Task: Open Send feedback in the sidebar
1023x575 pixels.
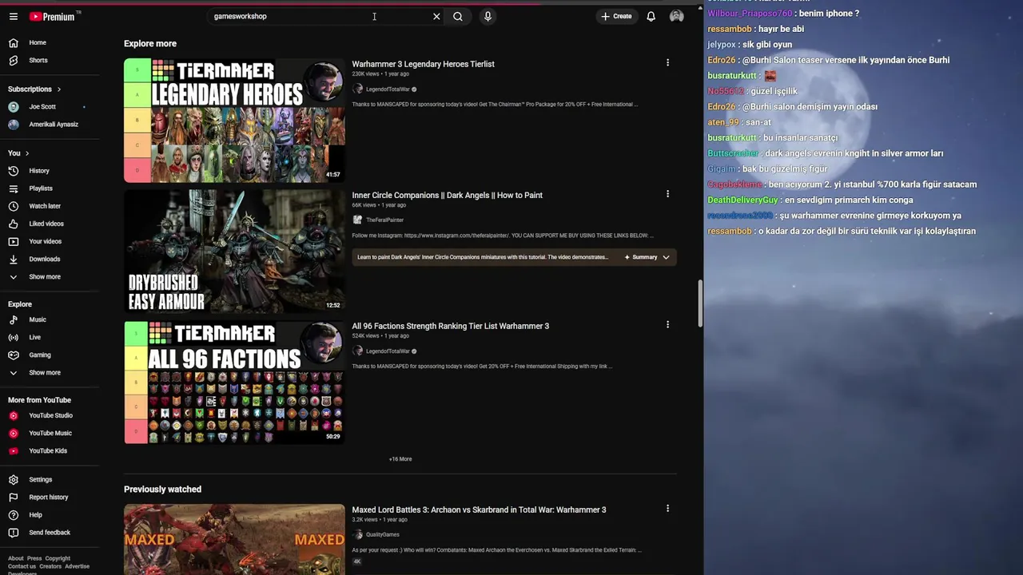Action: coord(50,532)
